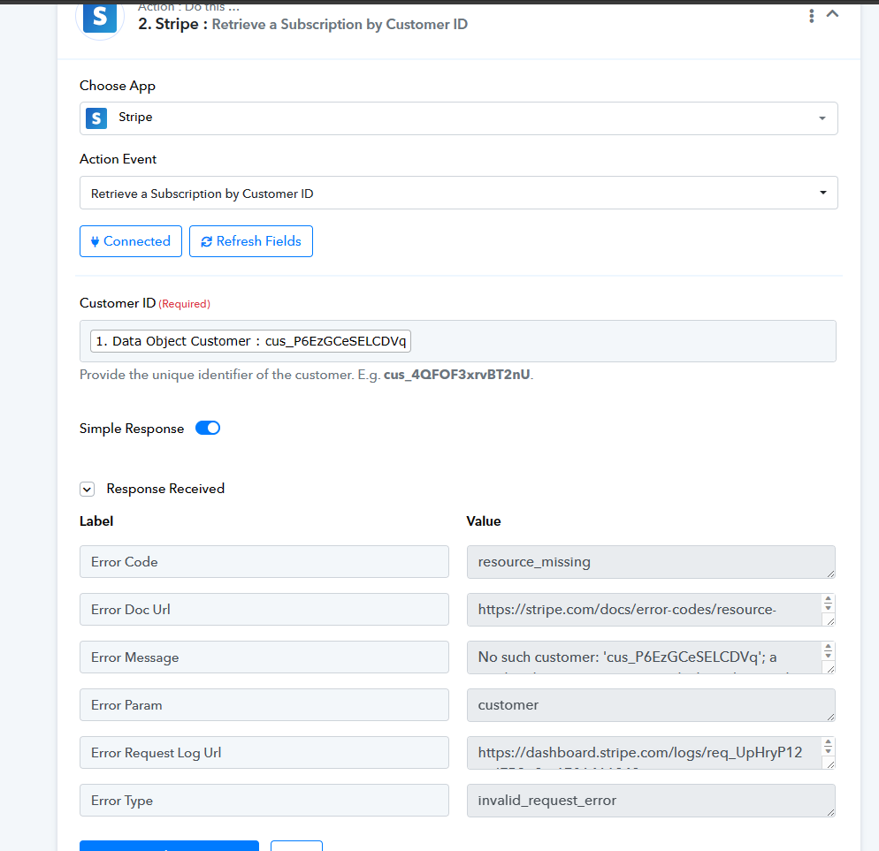Click the customer value field
Image resolution: width=879 pixels, height=851 pixels.
(x=651, y=705)
